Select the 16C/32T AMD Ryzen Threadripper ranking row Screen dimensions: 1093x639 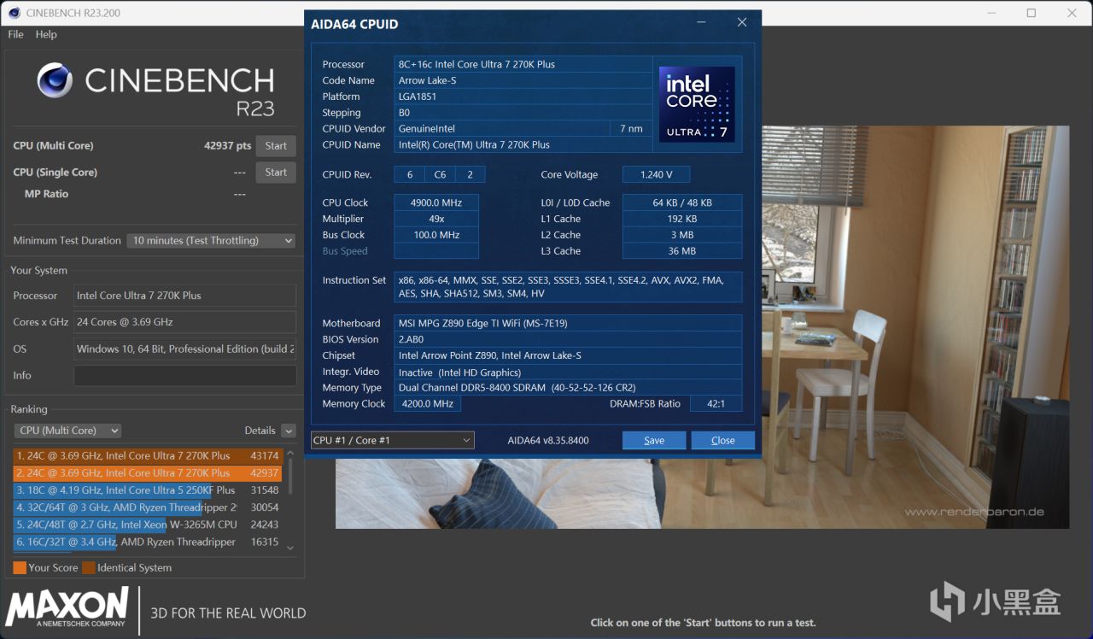pyautogui.click(x=148, y=542)
